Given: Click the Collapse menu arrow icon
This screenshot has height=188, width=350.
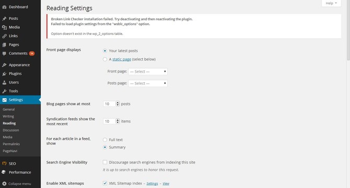Looking at the screenshot, I should click(x=4, y=184).
